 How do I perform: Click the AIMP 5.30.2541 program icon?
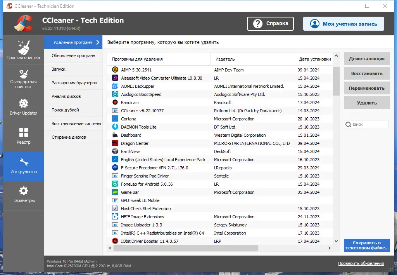click(116, 70)
